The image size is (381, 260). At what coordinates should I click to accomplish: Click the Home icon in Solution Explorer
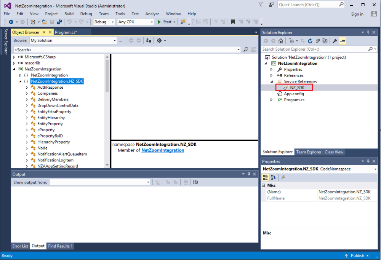(x=281, y=41)
